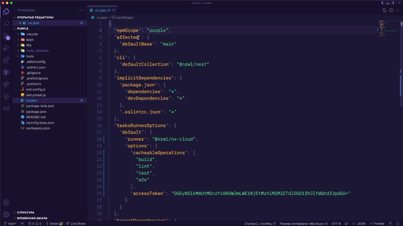Viewport: 403px width, 226px height.
Task: Start Live Share from status bar
Action: (76, 223)
